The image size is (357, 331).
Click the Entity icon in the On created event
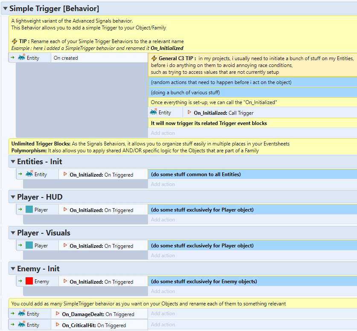[x=22, y=58]
